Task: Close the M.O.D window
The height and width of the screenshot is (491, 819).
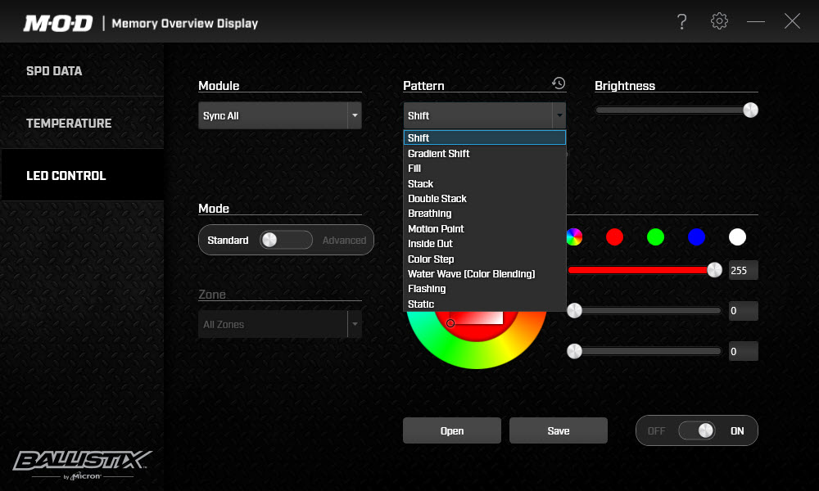Action: [792, 21]
